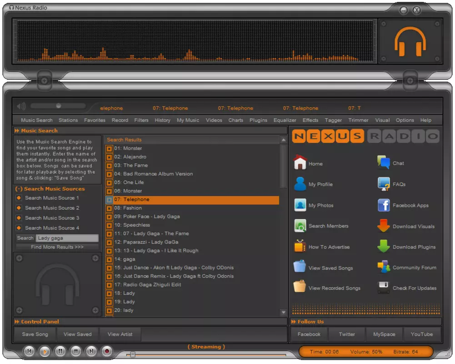Open the My Photos icon
Image resolution: width=455 pixels, height=364 pixels.
click(x=300, y=205)
